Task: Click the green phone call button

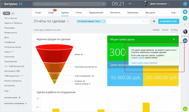Action: 185,109
